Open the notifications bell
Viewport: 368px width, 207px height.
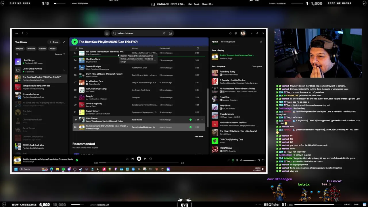230,33
